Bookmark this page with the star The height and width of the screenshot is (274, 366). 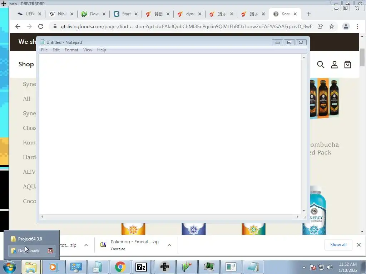pos(332,26)
